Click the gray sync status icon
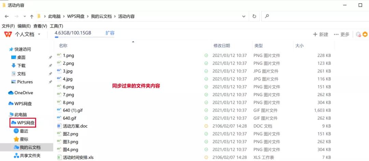This screenshot has width=369, height=161. (358, 34)
